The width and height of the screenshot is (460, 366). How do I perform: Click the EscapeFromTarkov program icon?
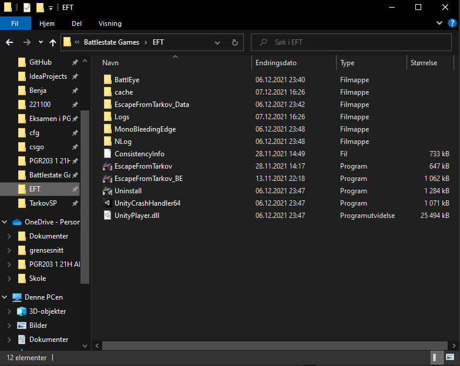point(108,166)
